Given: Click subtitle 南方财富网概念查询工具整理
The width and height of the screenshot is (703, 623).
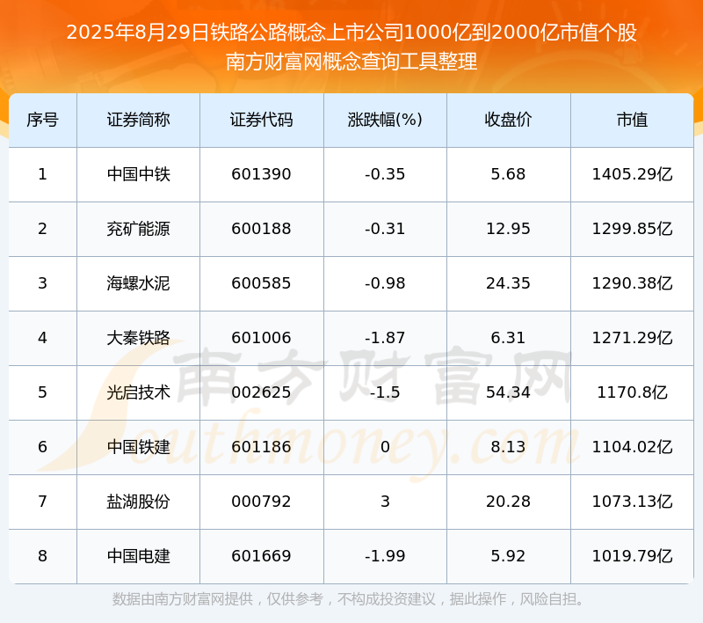Looking at the screenshot, I should pos(351,62).
